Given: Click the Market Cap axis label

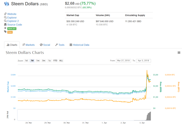Looking at the screenshot, I should pos(8,87).
